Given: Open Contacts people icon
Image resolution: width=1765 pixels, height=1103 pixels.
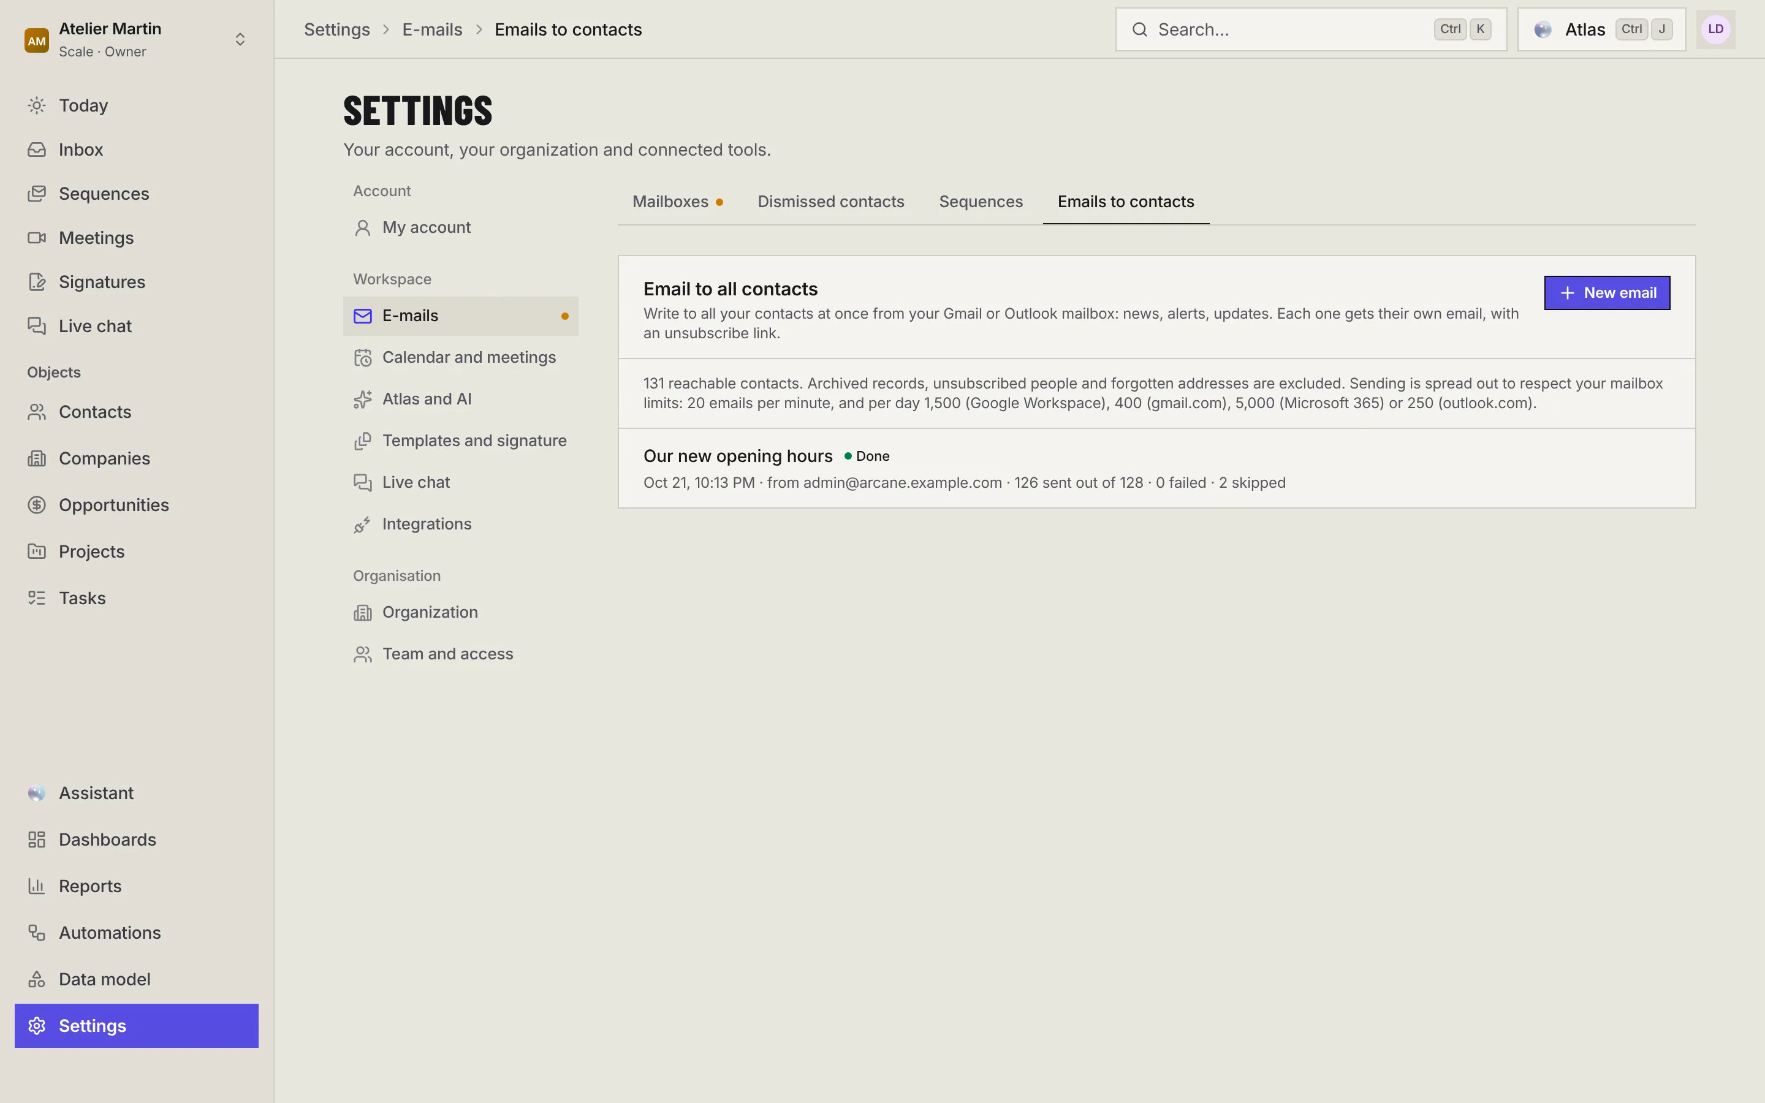Looking at the screenshot, I should pos(37,412).
